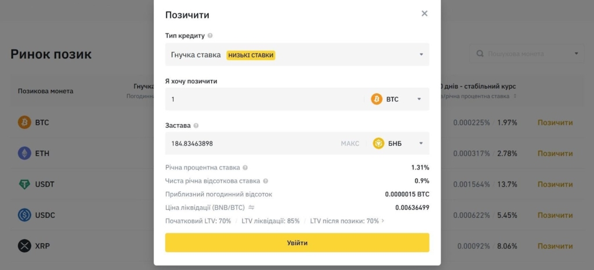Click the borrow amount input field
This screenshot has width=594, height=270.
click(x=264, y=99)
